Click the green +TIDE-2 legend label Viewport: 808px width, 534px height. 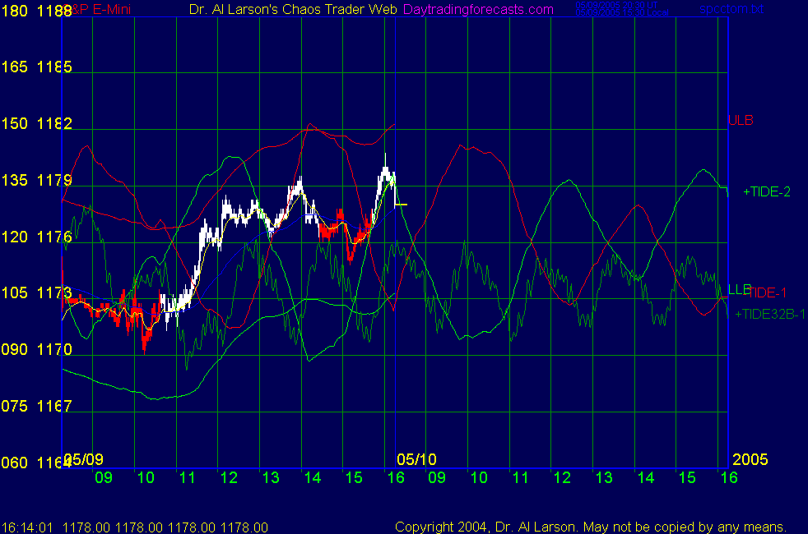click(767, 192)
